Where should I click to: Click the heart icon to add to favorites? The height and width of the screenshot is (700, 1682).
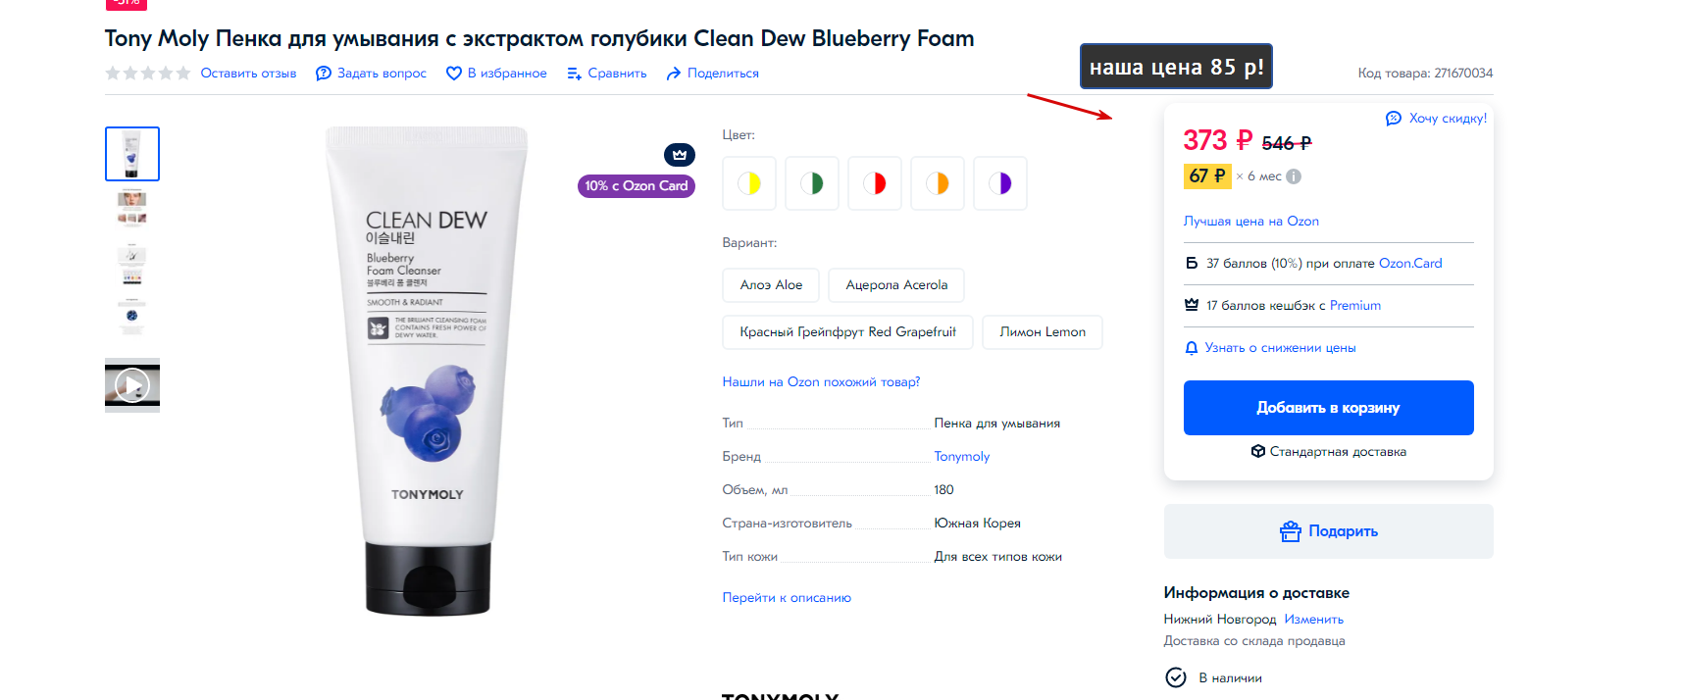tap(453, 74)
